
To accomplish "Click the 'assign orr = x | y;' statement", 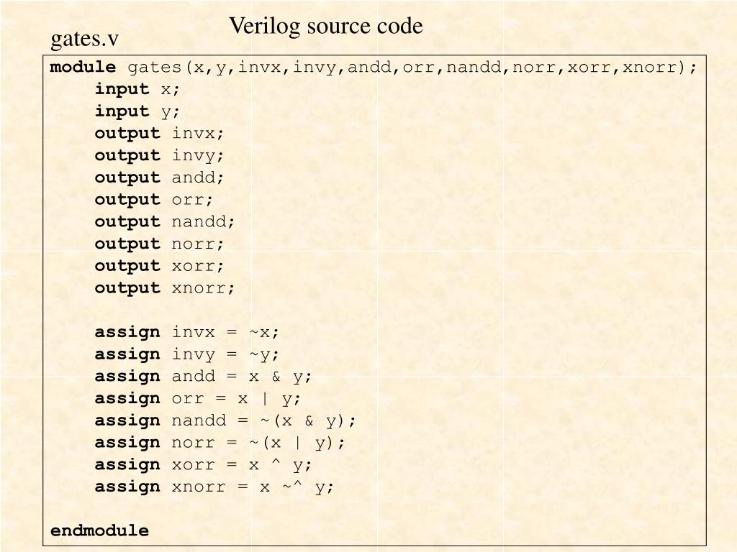I will 198,399.
